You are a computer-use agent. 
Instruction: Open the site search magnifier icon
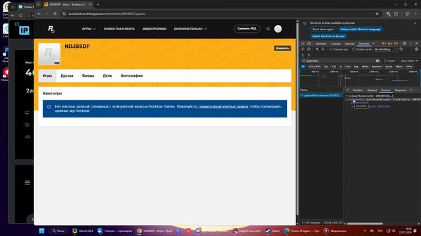[x=268, y=29]
